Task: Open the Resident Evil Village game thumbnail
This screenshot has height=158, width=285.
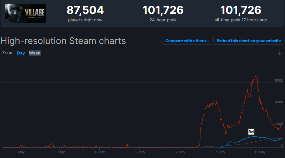Action: coord(26,13)
